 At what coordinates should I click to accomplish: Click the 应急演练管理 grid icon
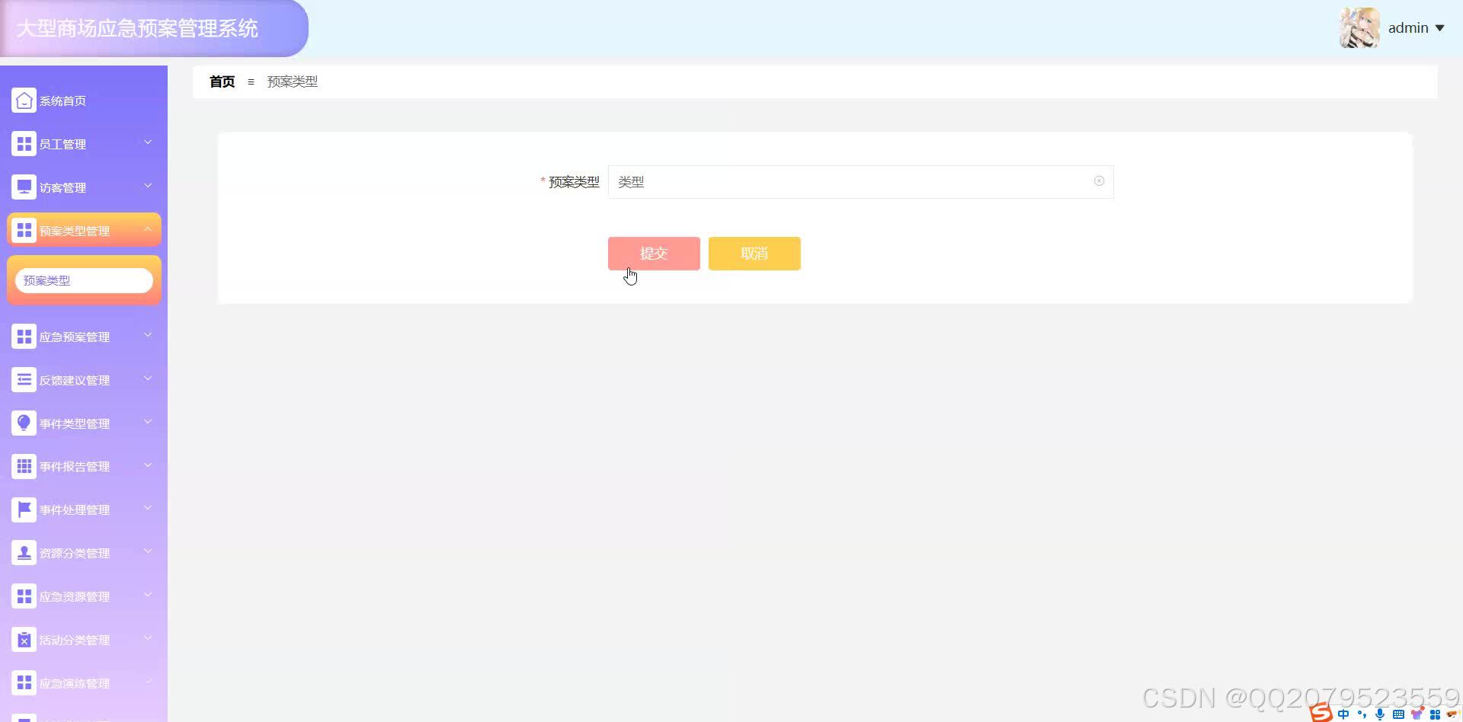tap(24, 683)
